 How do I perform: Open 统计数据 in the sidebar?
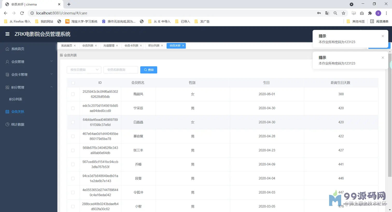click(29, 124)
